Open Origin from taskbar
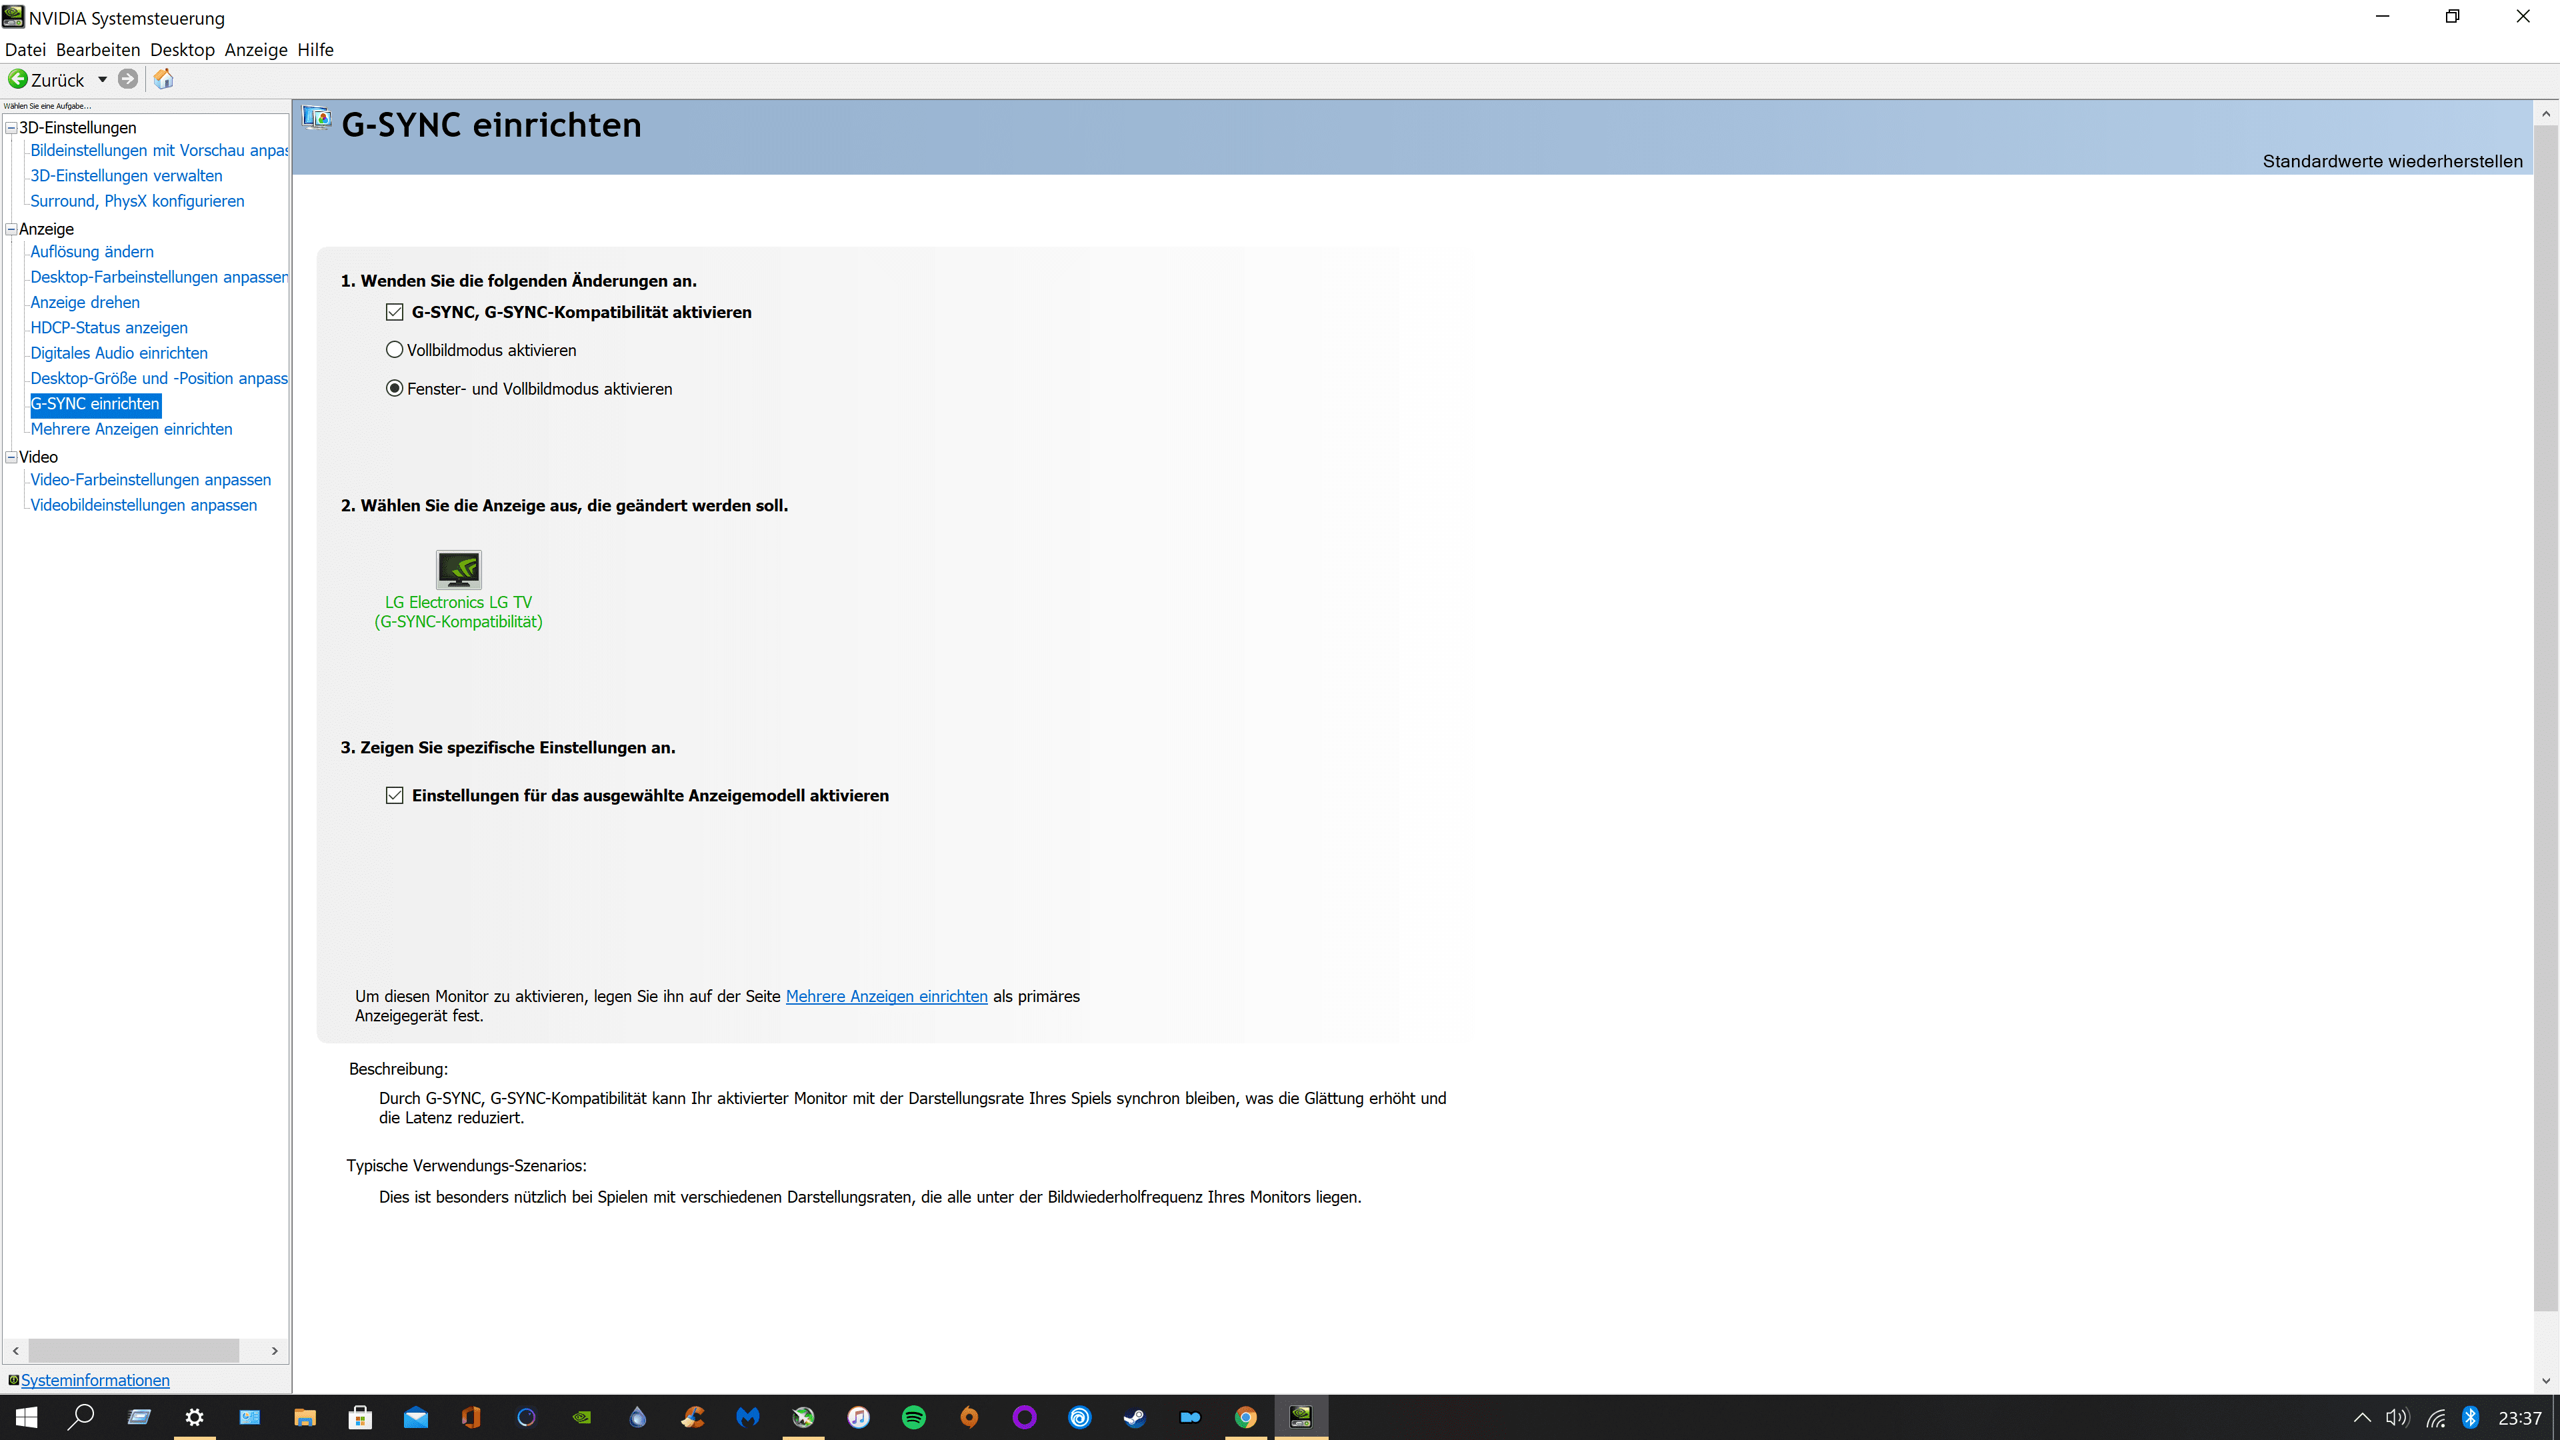Image resolution: width=2560 pixels, height=1440 pixels. 969,1417
